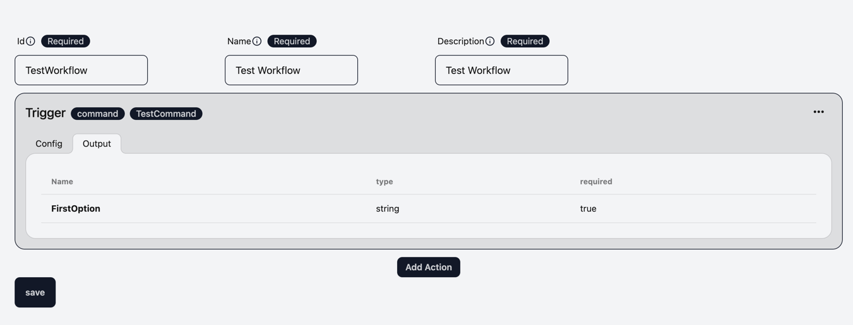Image resolution: width=853 pixels, height=325 pixels.
Task: Open the Trigger three-dots options menu
Action: click(818, 112)
